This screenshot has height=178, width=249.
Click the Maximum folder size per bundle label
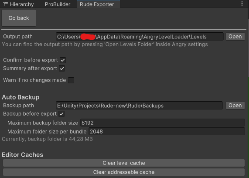coord(47,132)
